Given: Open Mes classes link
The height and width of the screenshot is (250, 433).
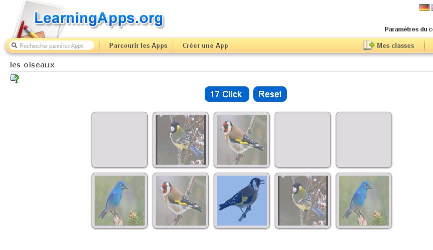Looking at the screenshot, I should [395, 46].
